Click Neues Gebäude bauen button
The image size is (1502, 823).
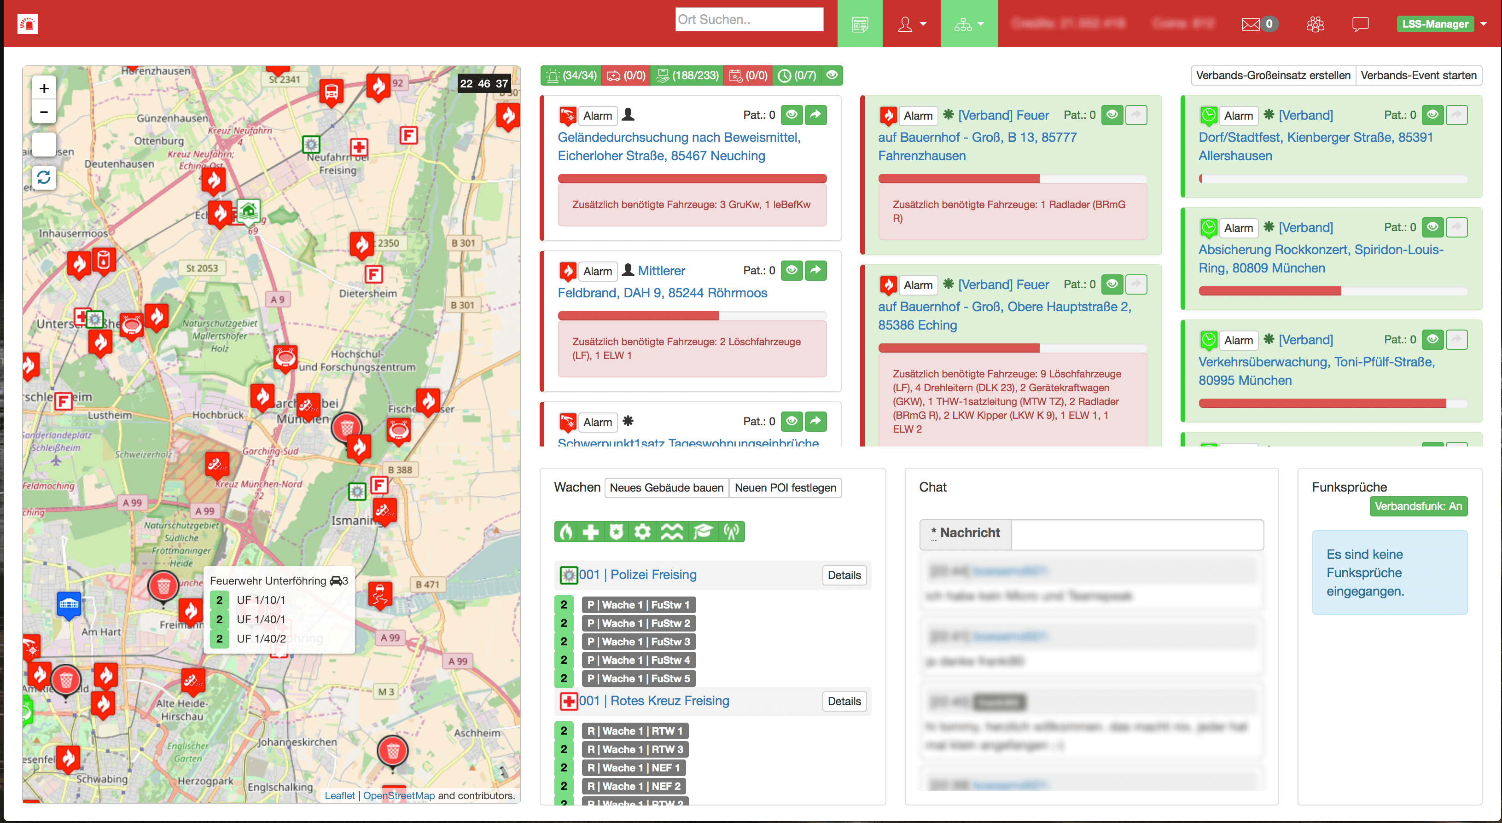point(666,487)
